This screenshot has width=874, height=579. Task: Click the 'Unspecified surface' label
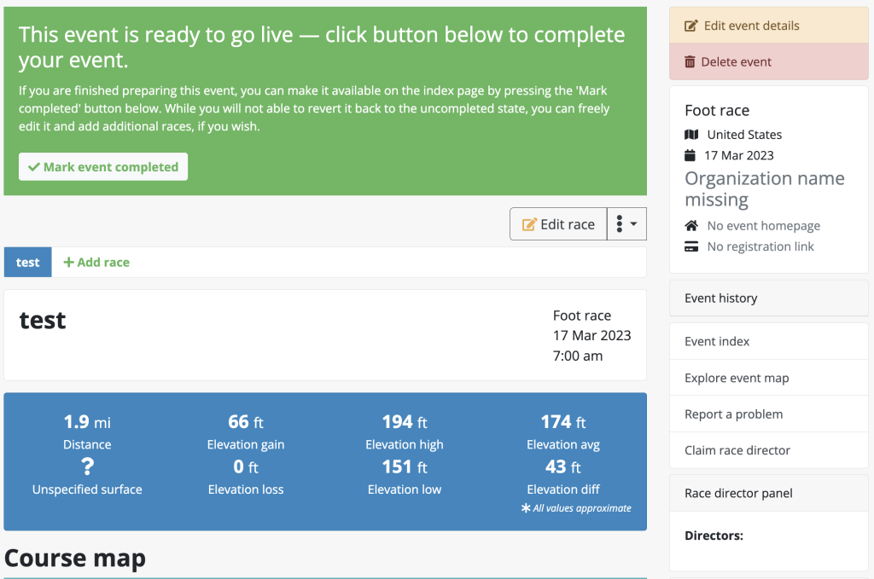(x=87, y=489)
